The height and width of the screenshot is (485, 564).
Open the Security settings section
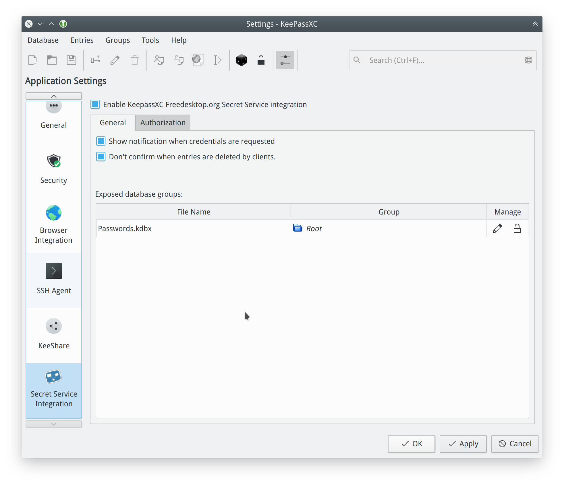coord(54,169)
